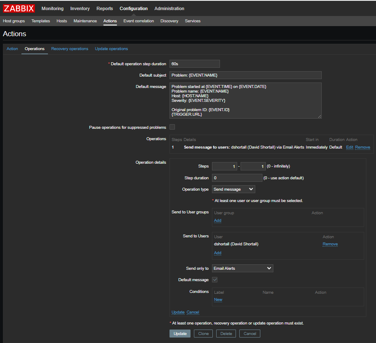376x343 pixels.
Task: Add a user group under Send to User groups
Action: click(x=217, y=221)
